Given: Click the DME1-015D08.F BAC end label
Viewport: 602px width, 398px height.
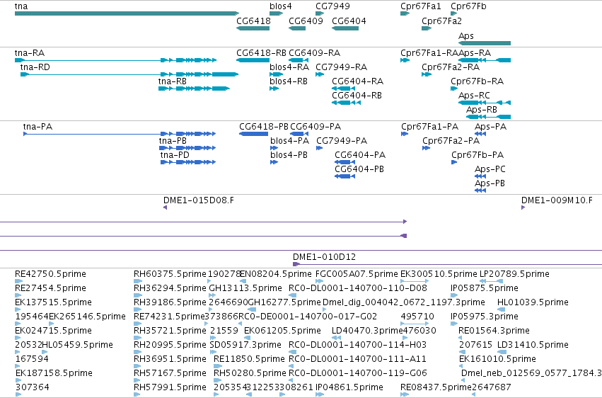Looking at the screenshot, I should [x=199, y=200].
